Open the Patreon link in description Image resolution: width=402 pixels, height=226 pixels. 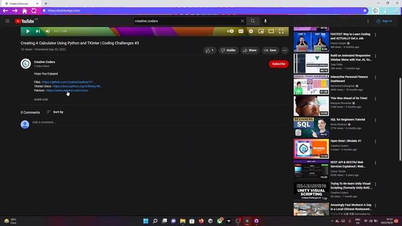click(67, 90)
